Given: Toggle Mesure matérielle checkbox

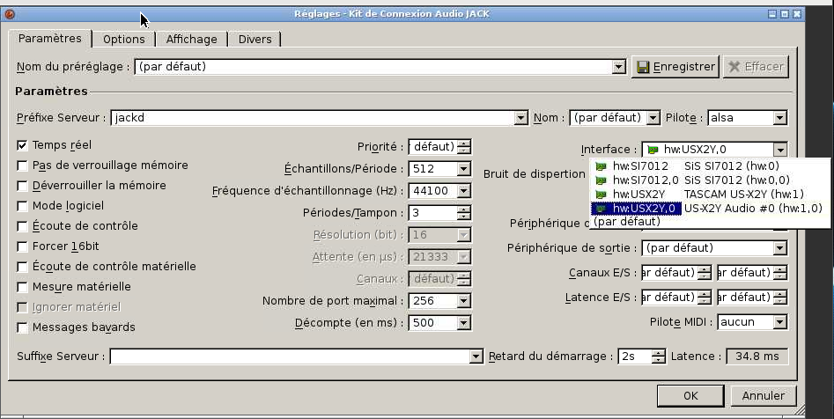Looking at the screenshot, I should coord(22,287).
